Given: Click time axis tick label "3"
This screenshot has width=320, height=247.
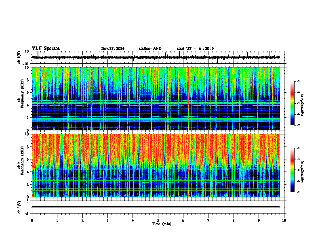Looking at the screenshot, I should (107, 220).
